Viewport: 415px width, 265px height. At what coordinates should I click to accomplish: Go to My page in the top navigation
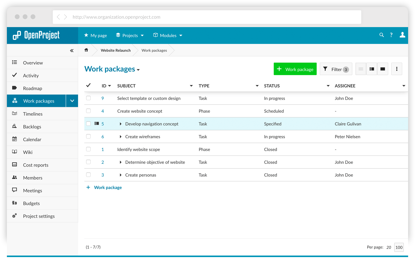click(98, 35)
